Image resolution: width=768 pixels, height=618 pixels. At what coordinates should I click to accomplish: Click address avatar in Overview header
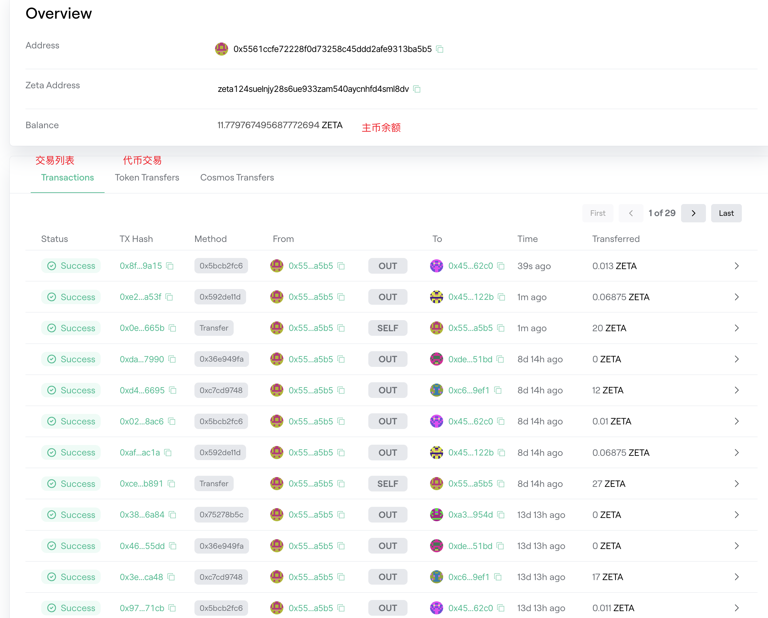[221, 49]
